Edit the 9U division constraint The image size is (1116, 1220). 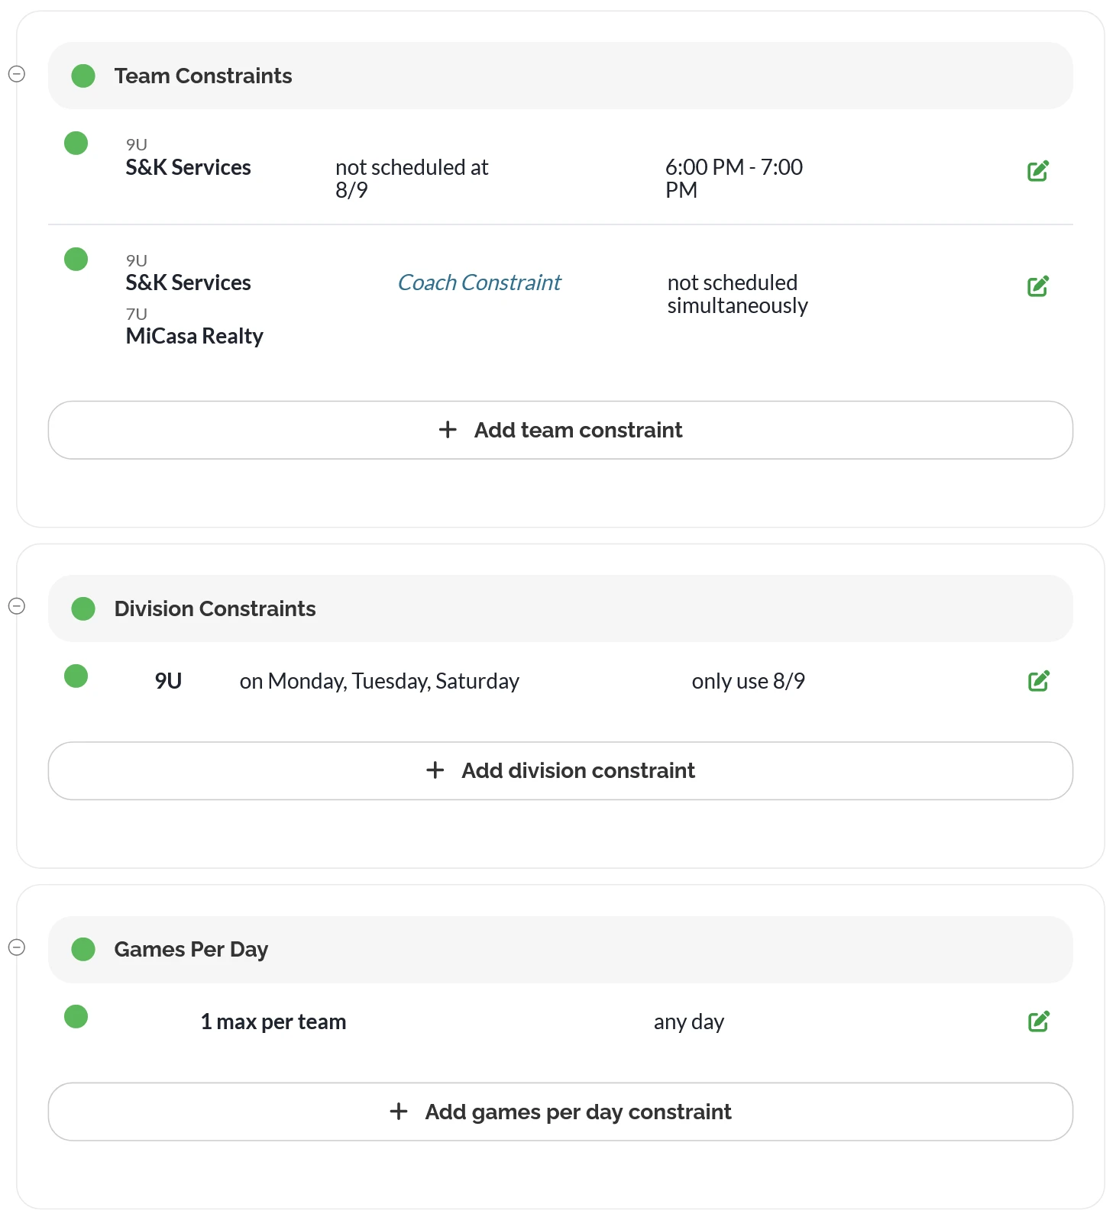[1038, 681]
